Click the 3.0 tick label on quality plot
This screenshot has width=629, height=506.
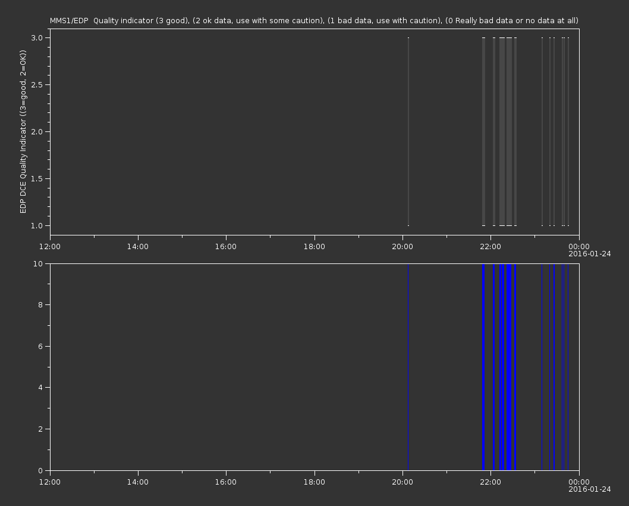click(x=37, y=37)
